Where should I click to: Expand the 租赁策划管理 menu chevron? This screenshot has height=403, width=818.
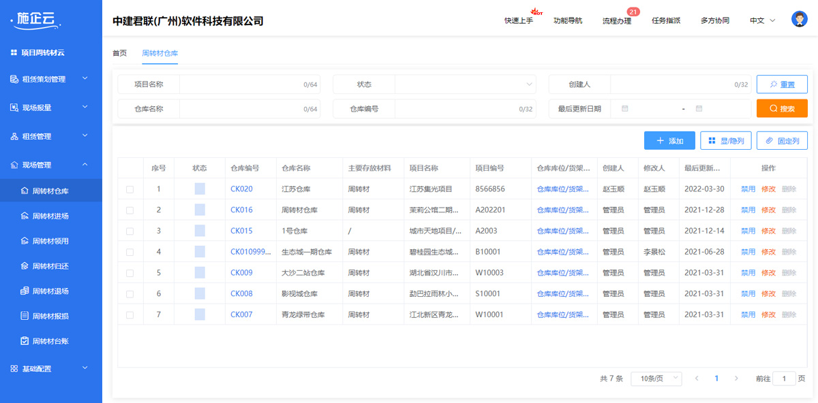pos(85,79)
